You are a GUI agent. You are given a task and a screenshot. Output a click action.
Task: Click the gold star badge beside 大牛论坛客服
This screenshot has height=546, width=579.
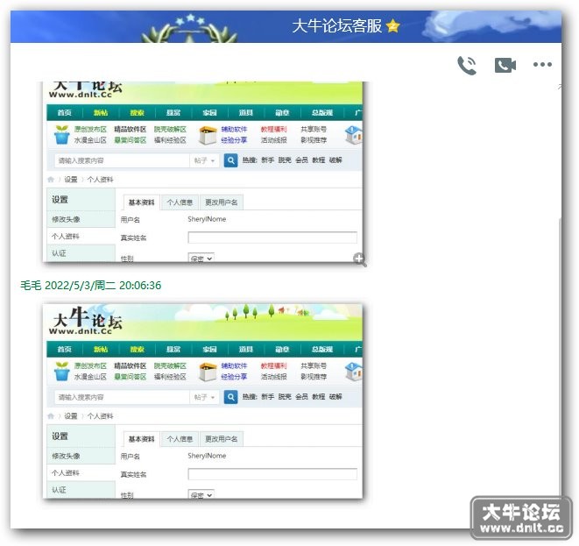click(392, 26)
